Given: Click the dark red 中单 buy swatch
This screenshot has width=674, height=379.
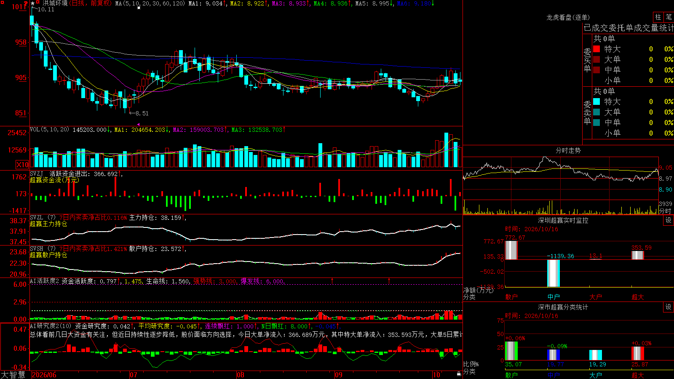Looking at the screenshot, I should tap(596, 70).
